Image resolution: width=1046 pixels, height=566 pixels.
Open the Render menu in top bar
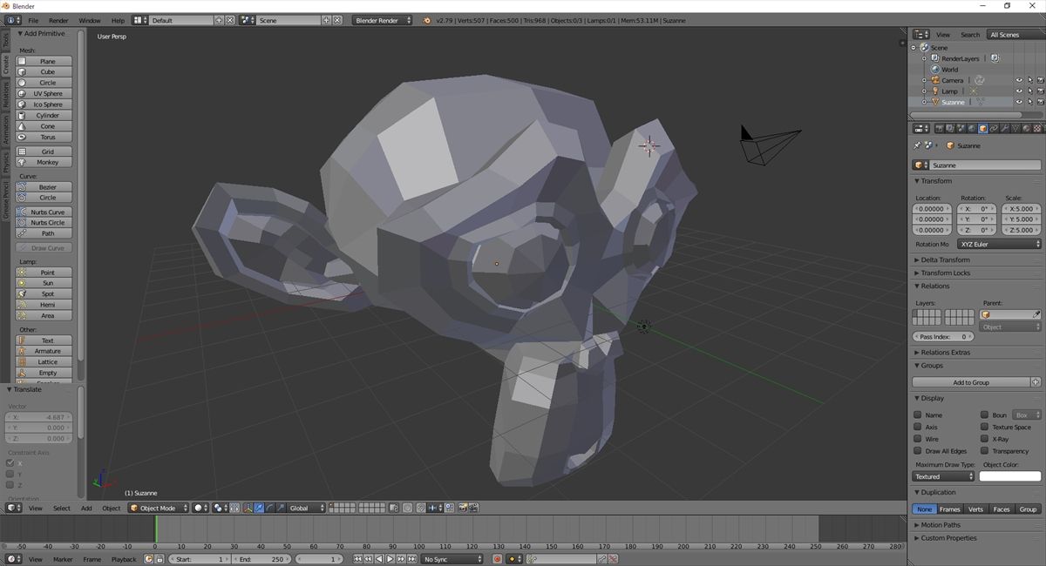(x=59, y=20)
